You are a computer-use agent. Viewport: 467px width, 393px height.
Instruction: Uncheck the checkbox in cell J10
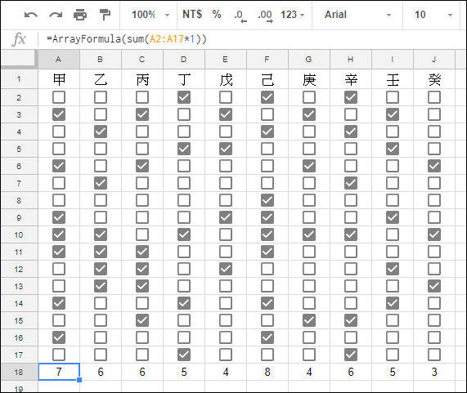click(x=434, y=234)
